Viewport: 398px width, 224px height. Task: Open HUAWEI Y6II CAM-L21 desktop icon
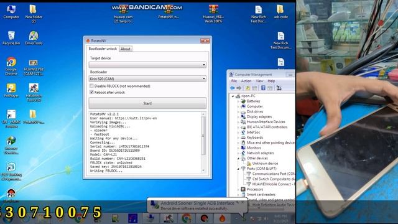(x=34, y=67)
